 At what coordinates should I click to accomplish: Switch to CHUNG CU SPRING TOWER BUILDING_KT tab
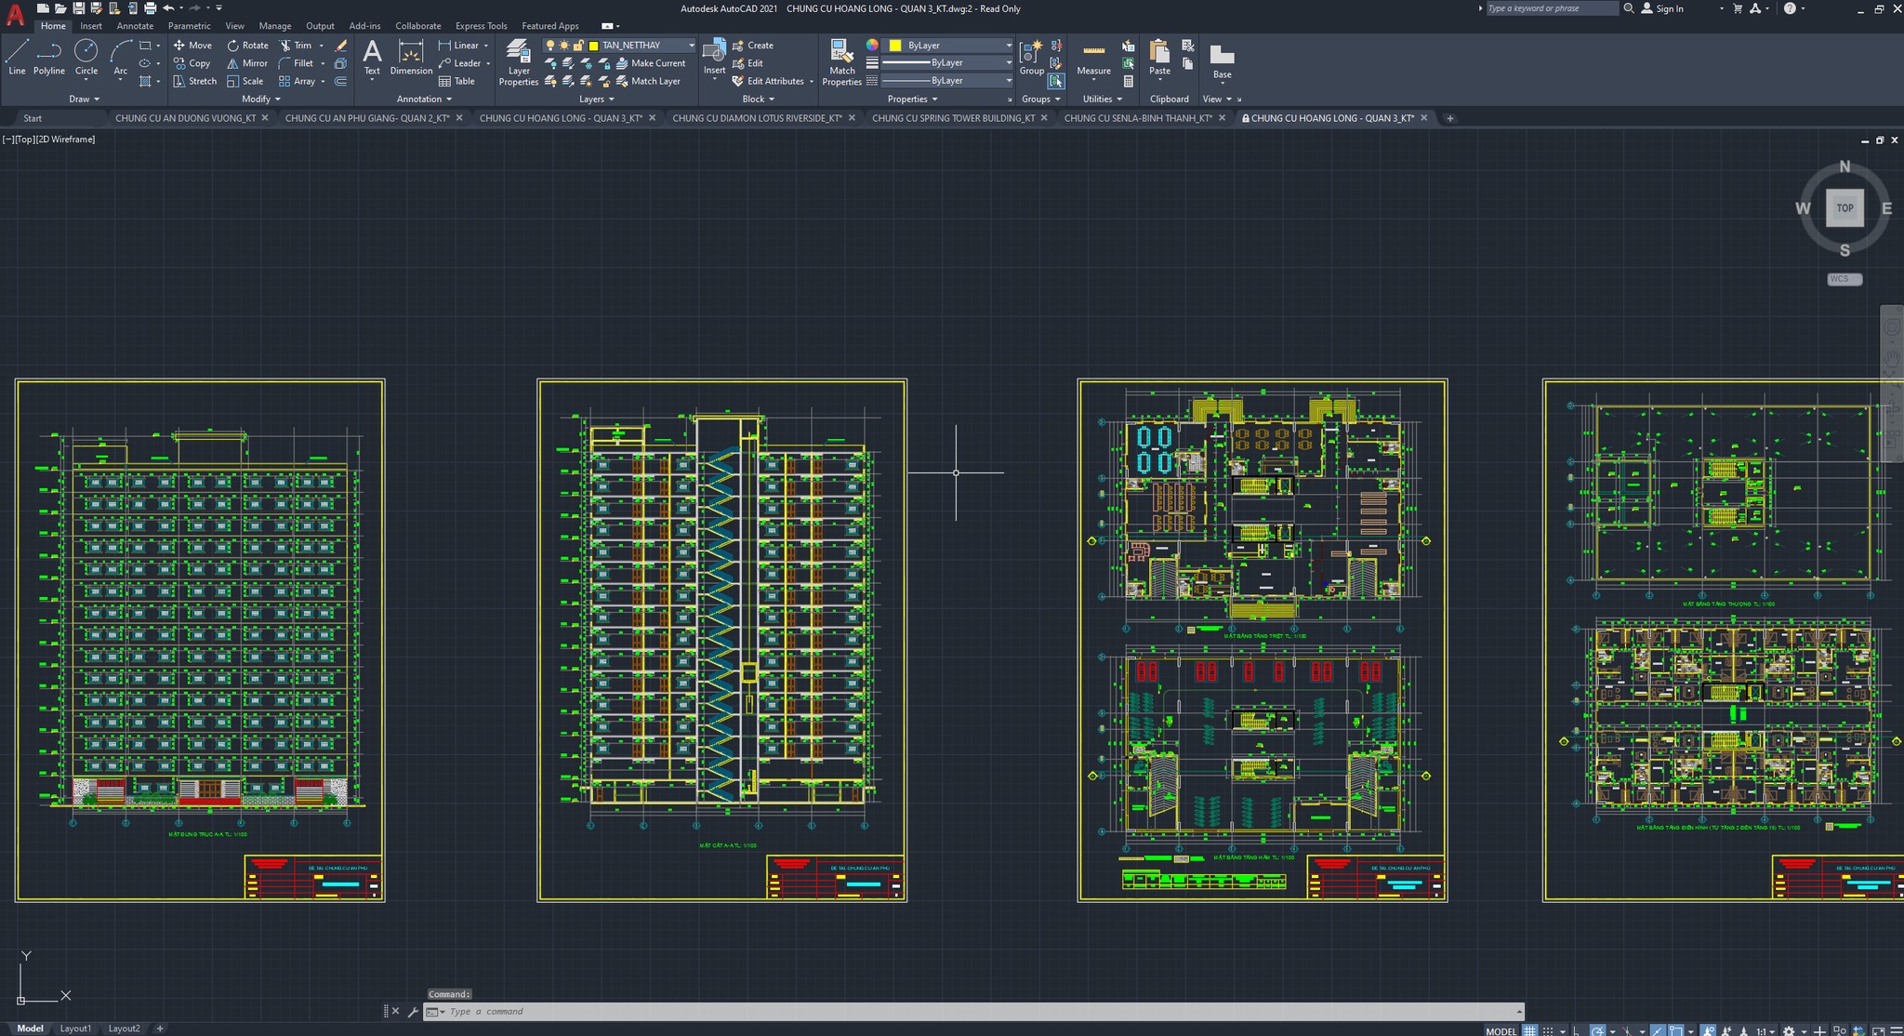[x=953, y=118]
